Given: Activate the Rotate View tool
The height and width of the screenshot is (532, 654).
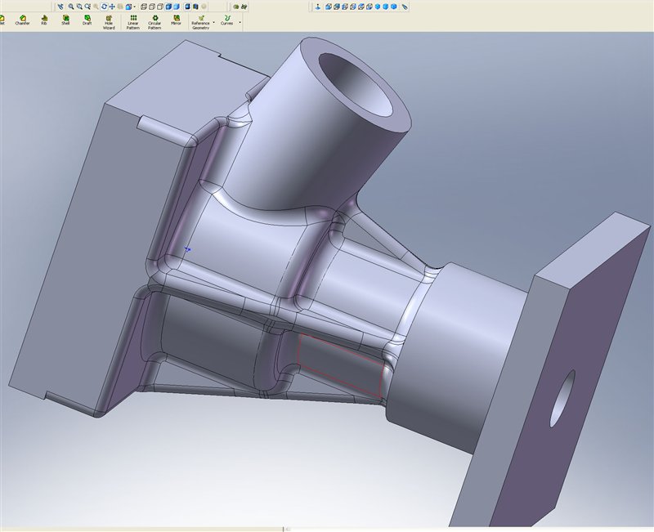Looking at the screenshot, I should 104,6.
